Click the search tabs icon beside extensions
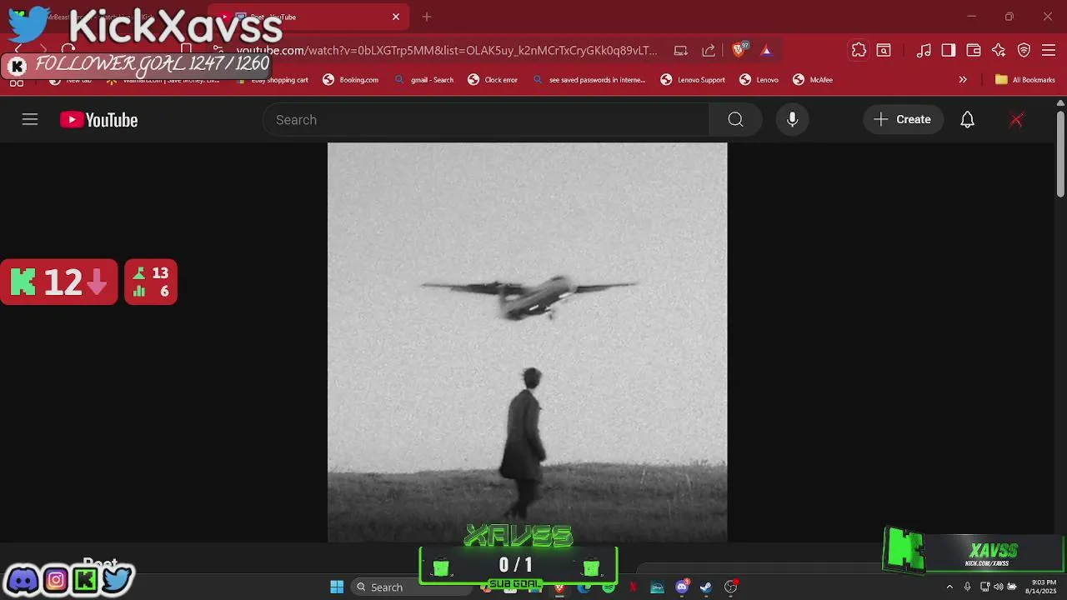The height and width of the screenshot is (600, 1067). pyautogui.click(x=884, y=50)
